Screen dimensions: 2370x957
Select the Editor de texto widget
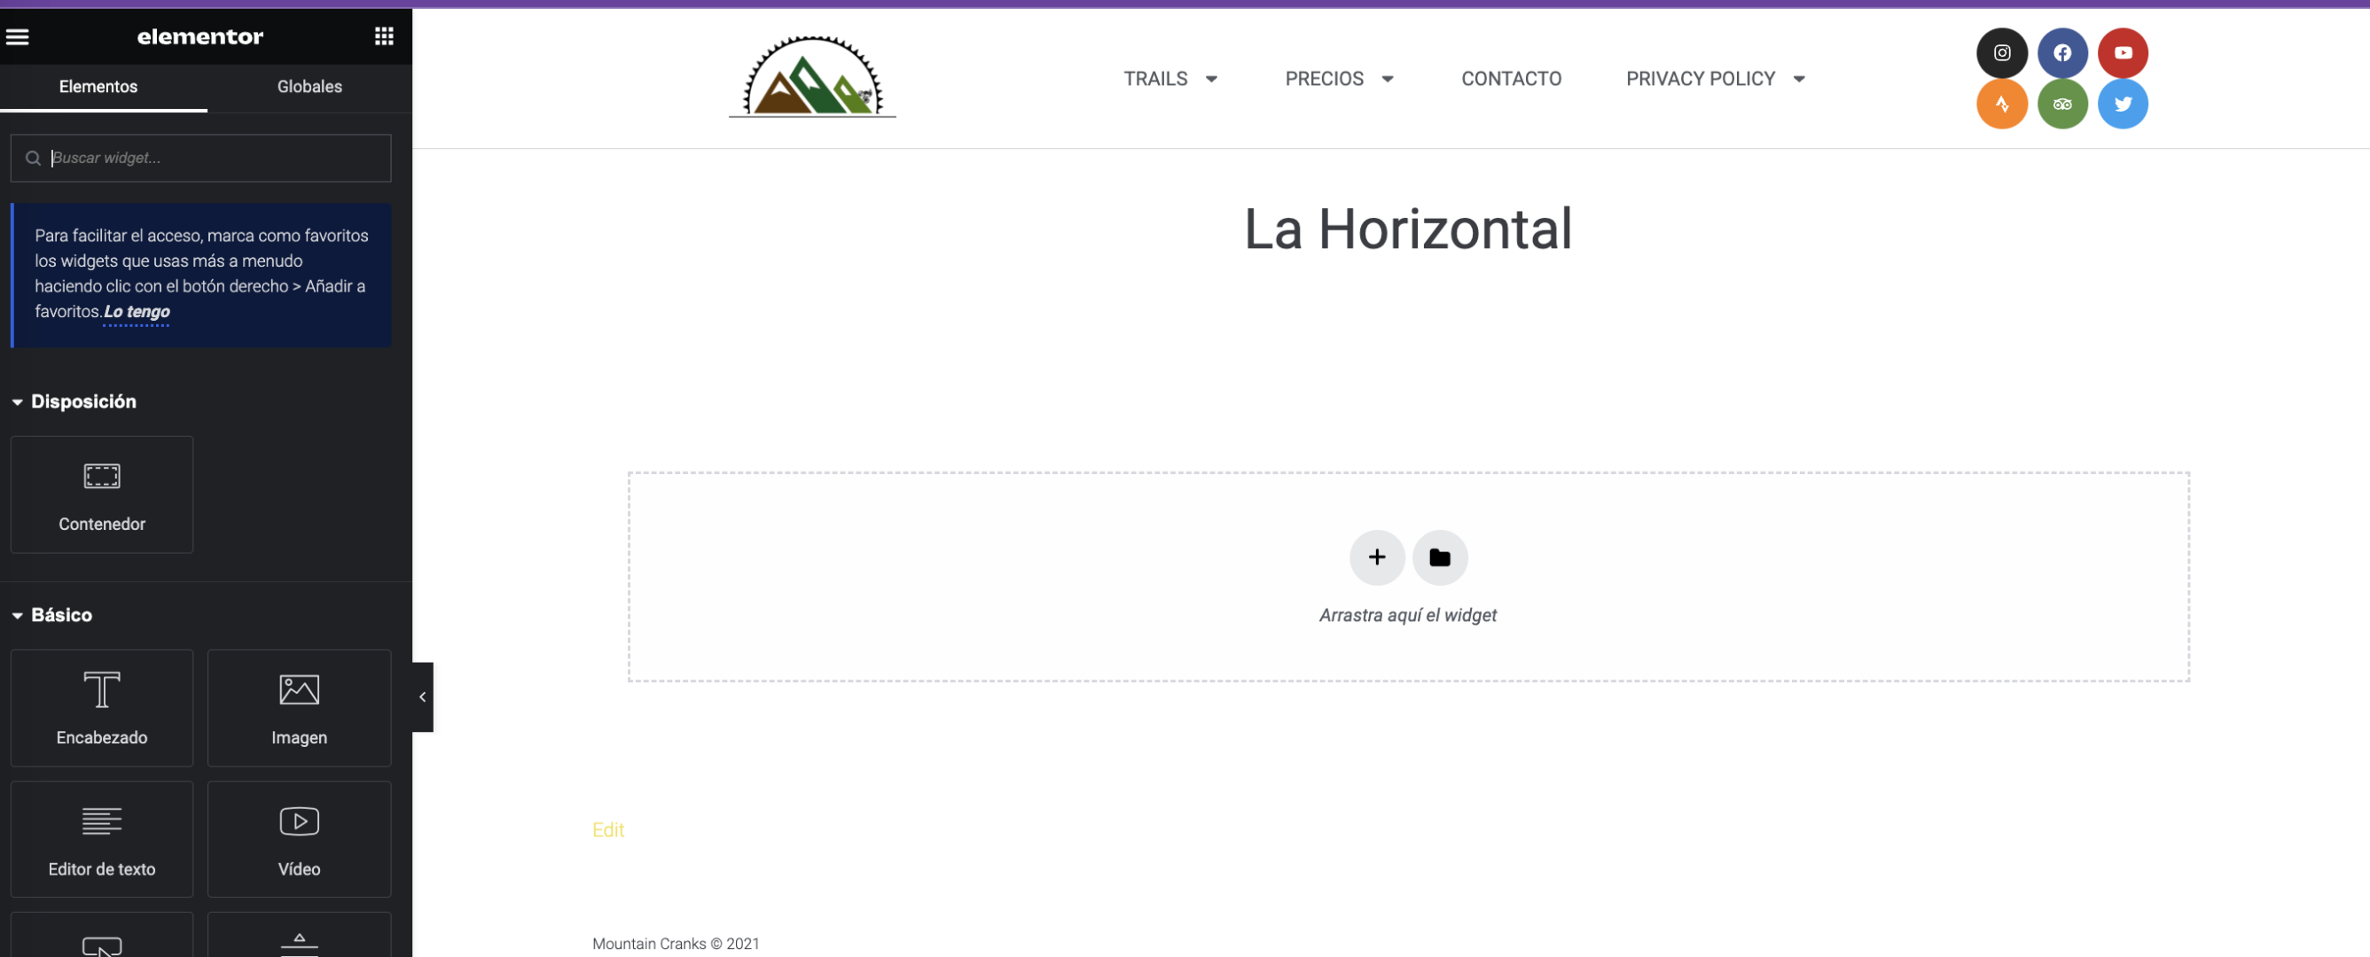[x=102, y=839]
